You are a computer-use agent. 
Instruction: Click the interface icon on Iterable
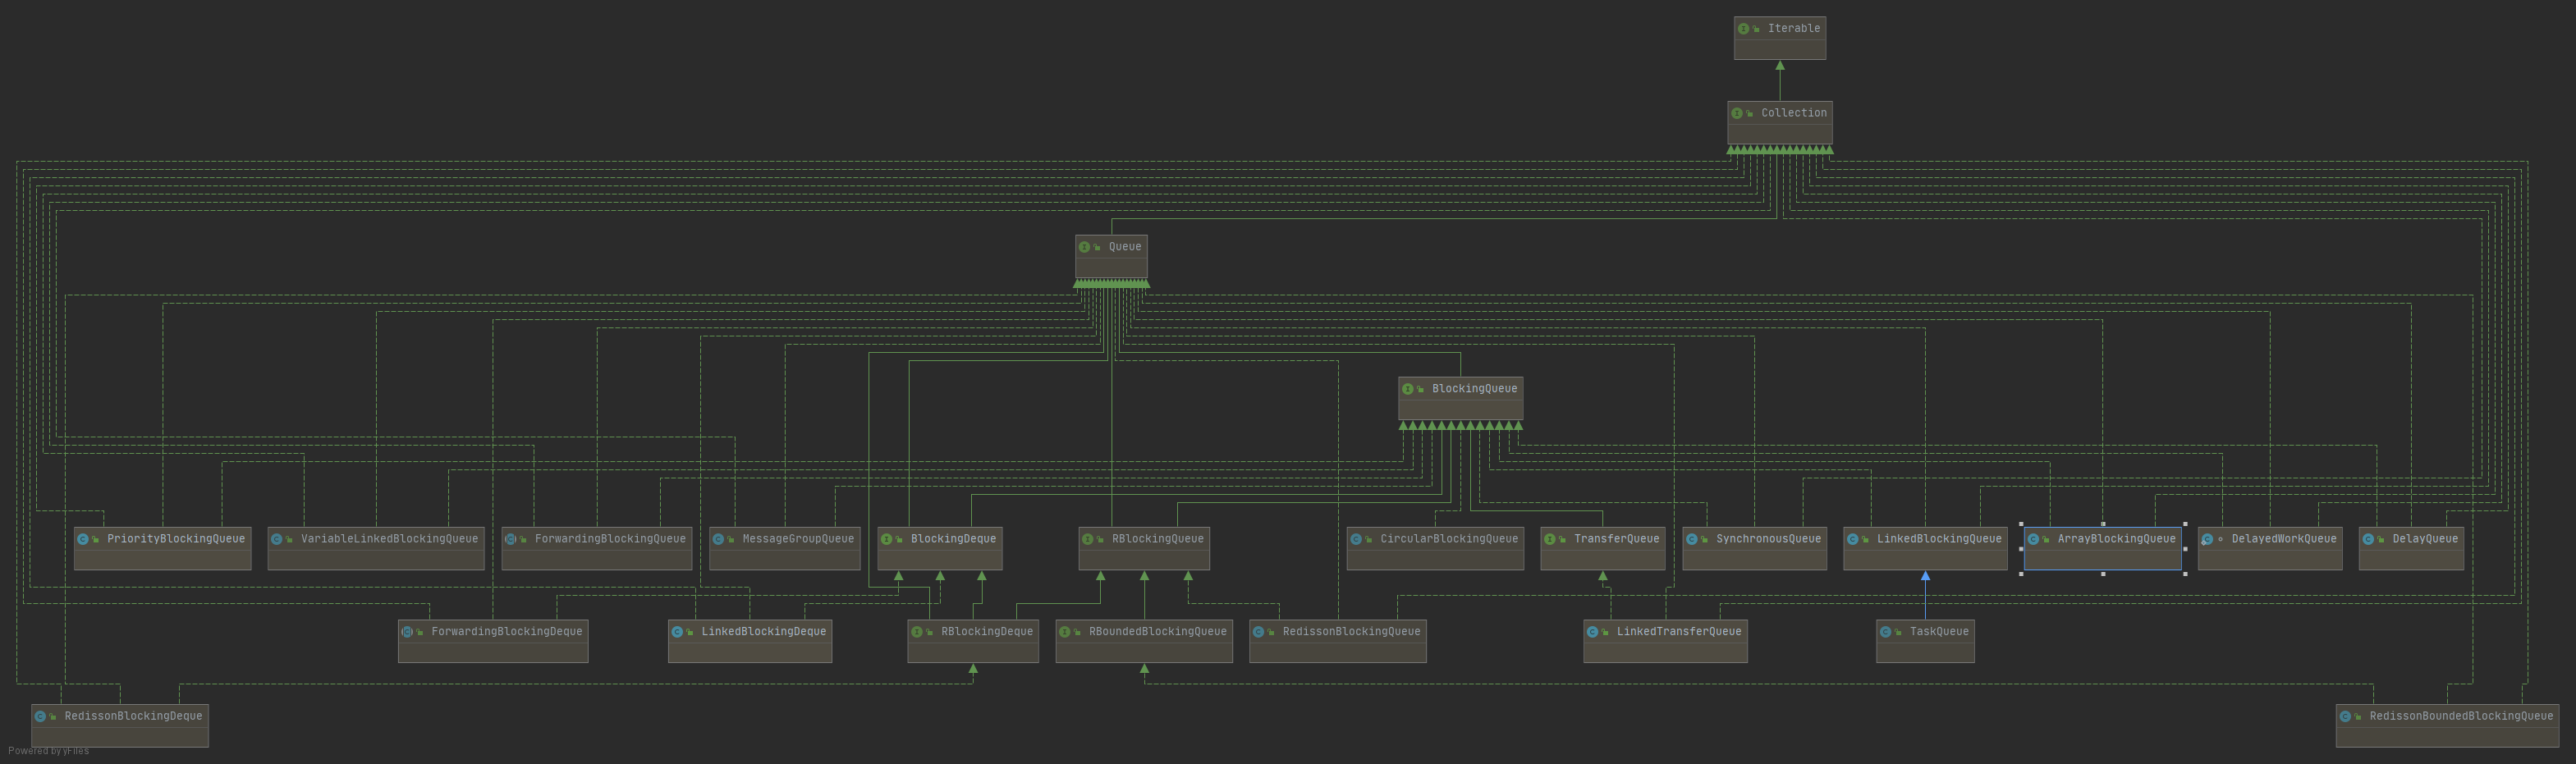1743,29
